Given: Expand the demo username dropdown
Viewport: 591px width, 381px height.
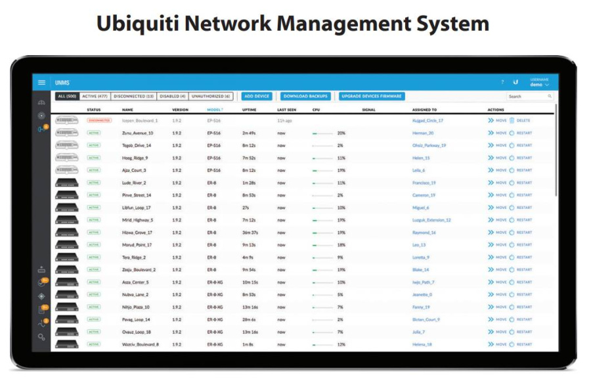Looking at the screenshot, I should click(539, 83).
